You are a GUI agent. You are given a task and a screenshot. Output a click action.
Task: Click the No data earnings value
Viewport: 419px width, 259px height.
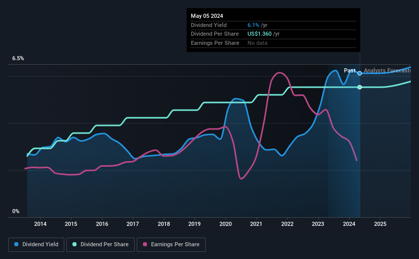tap(257, 43)
